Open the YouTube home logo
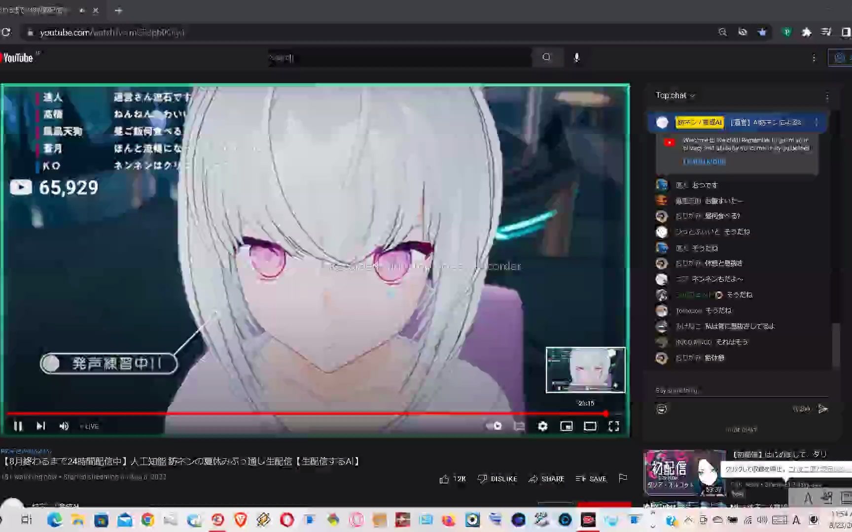The height and width of the screenshot is (532, 852). tap(17, 58)
